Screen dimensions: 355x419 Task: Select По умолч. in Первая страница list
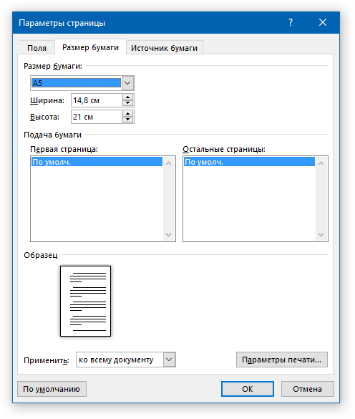point(97,162)
